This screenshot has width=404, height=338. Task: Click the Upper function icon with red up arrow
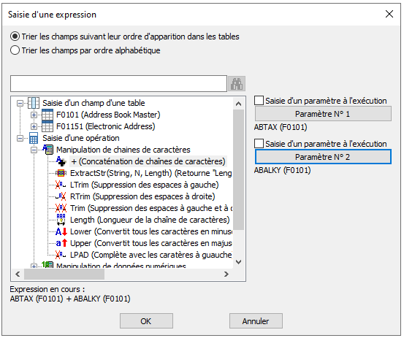61,243
